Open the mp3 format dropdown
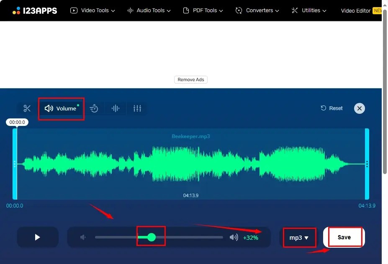The height and width of the screenshot is (264, 388). (299, 237)
